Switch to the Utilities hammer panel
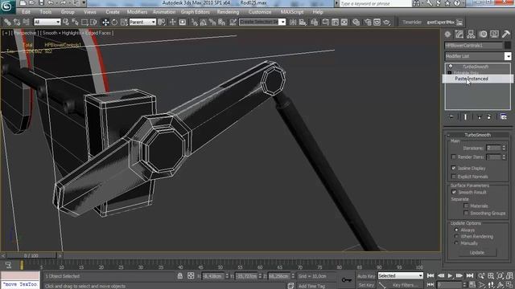 [x=506, y=34]
